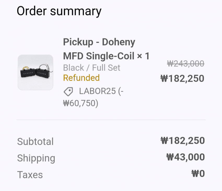The image size is (222, 191).
Task: Click the ₩60,750 discount amount text
Action: click(80, 103)
